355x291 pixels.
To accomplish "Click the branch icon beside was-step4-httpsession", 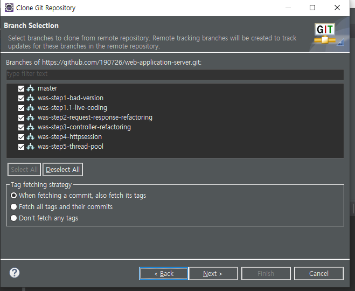I will tap(31, 137).
